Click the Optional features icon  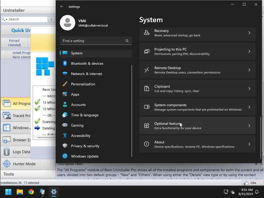click(x=146, y=126)
